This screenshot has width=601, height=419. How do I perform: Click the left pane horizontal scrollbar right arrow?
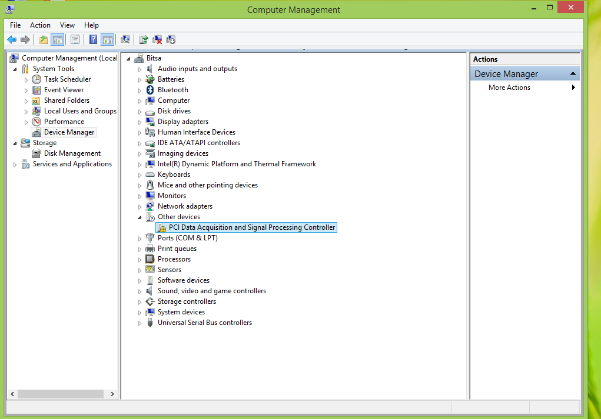click(x=112, y=394)
